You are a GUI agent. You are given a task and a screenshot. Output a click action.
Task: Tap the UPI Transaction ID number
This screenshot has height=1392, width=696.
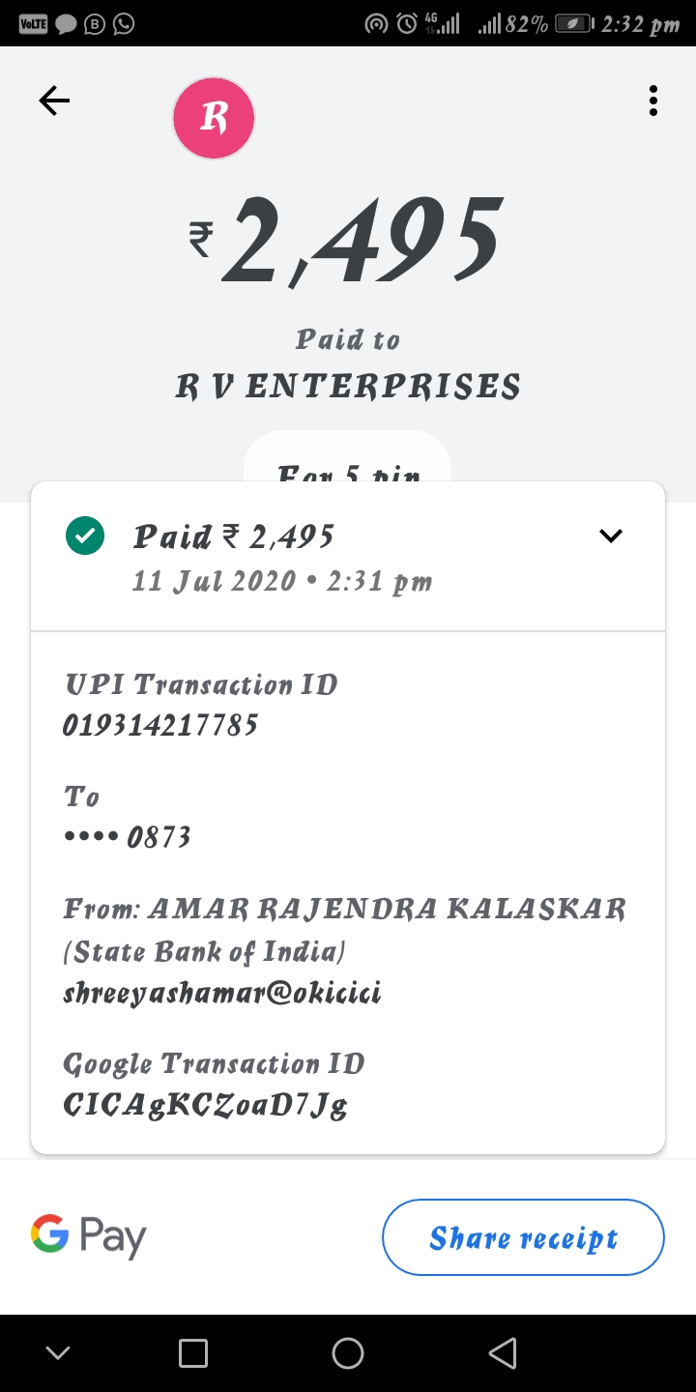(160, 725)
